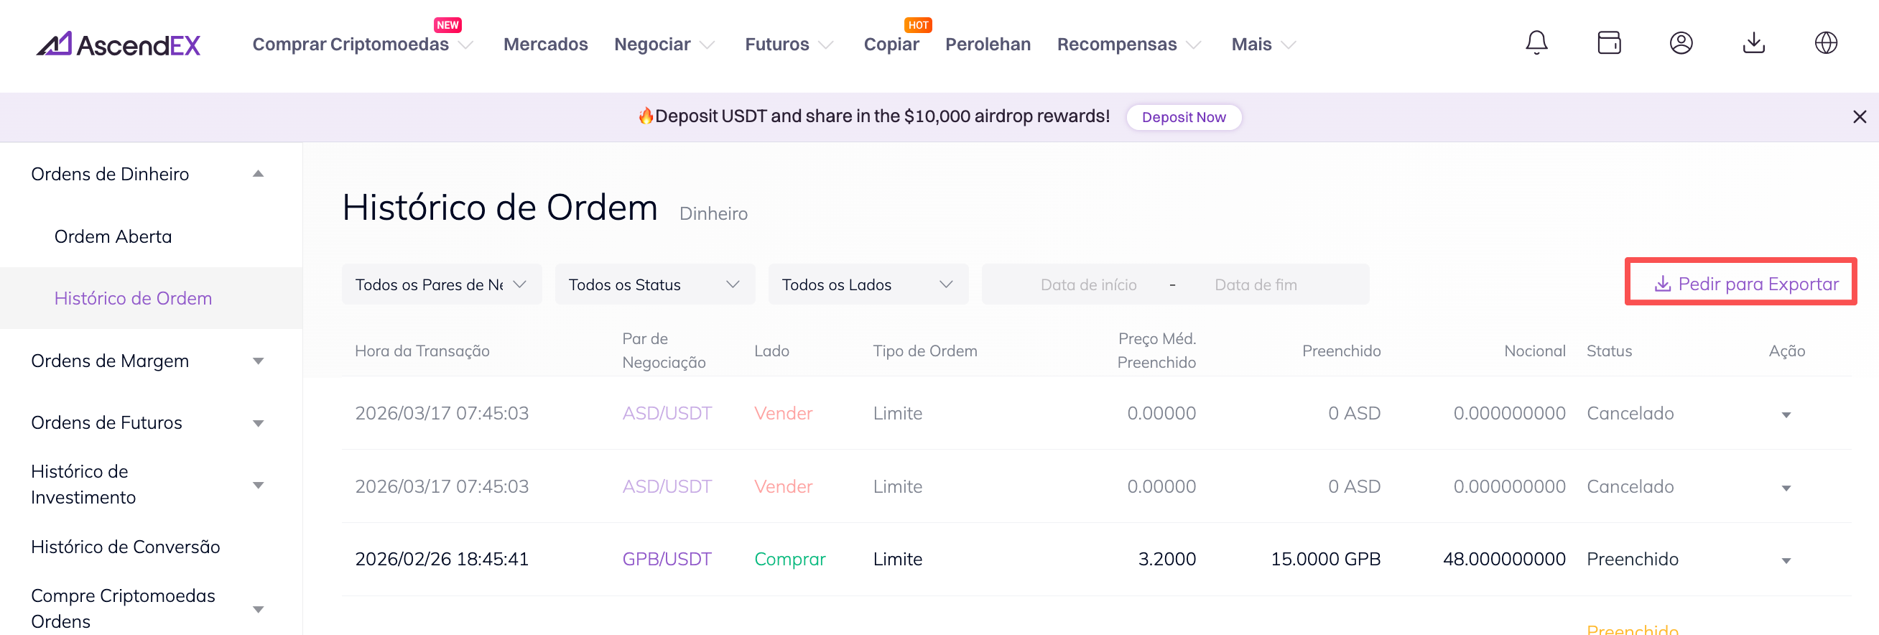
Task: Collapse Ordens de Dinheiro sidebar section
Action: (x=147, y=174)
